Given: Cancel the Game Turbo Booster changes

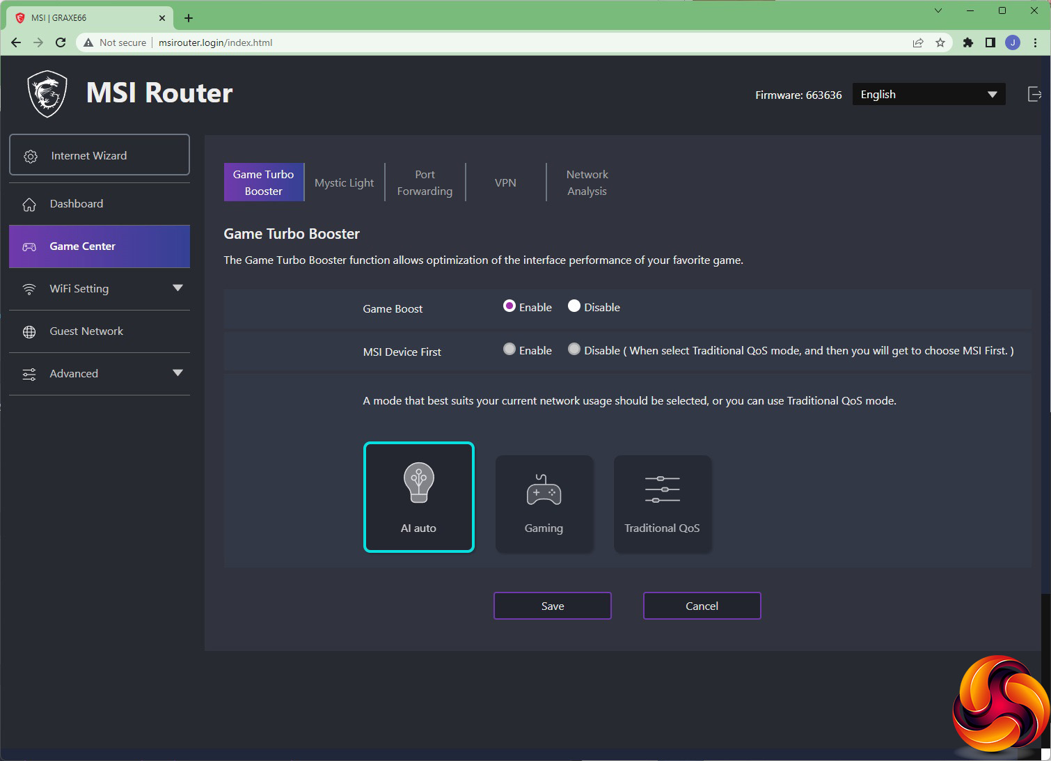Looking at the screenshot, I should (702, 606).
